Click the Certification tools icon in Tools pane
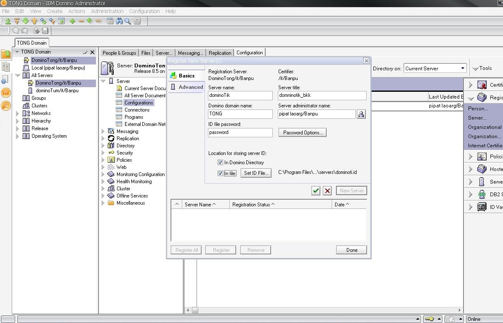This screenshot has width=503, height=323. pos(482,85)
